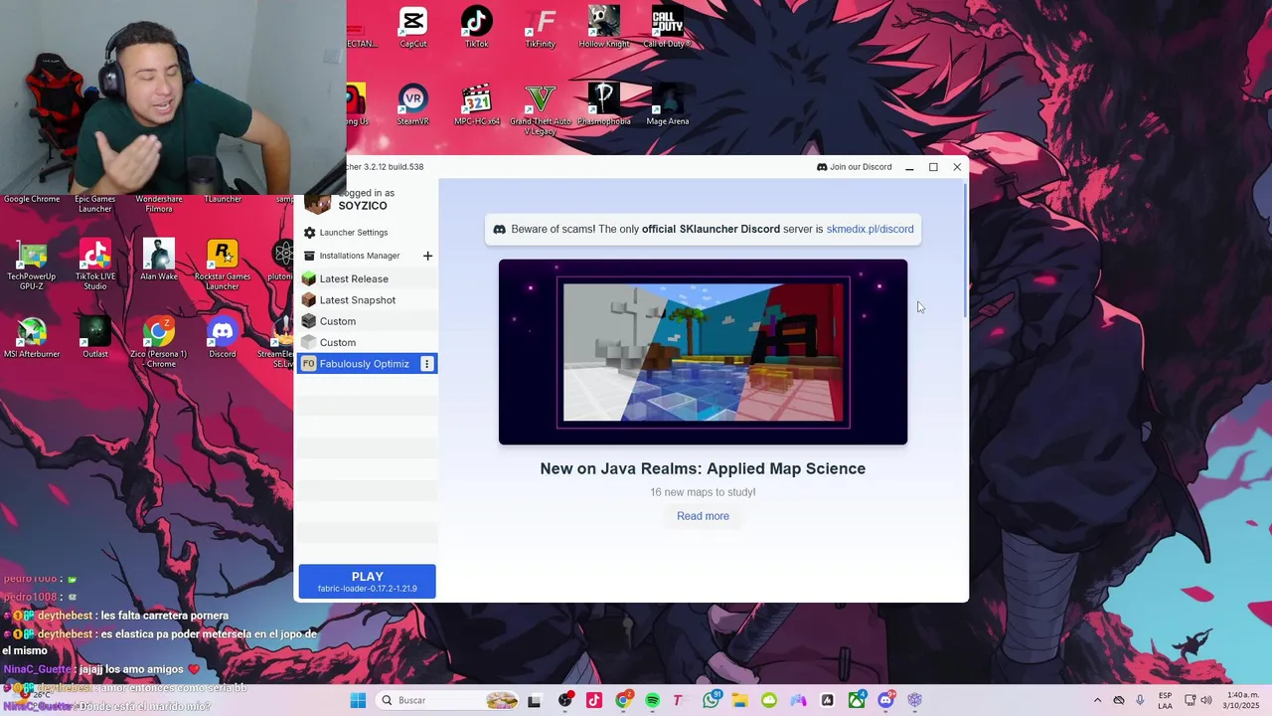
Task: Click the New on Java Realms headline
Action: pos(703,468)
